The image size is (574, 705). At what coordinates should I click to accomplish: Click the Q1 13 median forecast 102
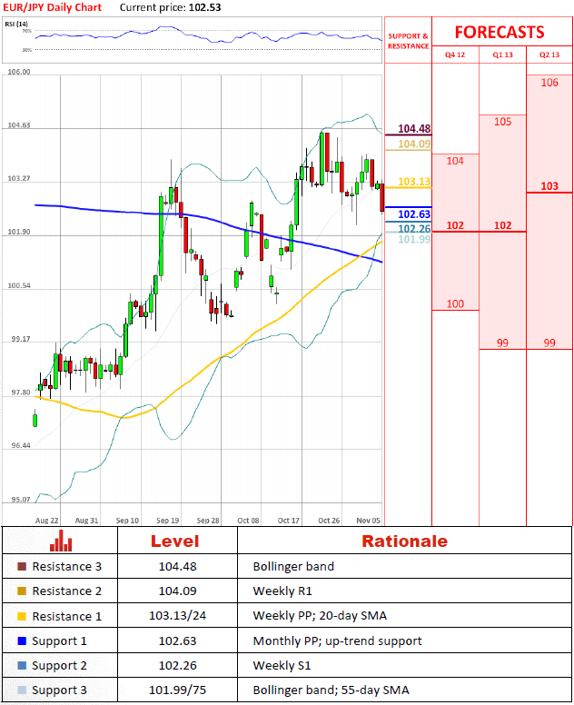[x=502, y=225]
